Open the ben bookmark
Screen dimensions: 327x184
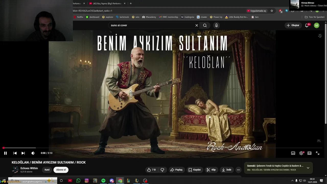point(255,17)
